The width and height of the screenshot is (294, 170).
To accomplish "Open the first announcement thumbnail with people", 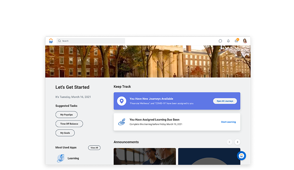I will tap(145, 156).
